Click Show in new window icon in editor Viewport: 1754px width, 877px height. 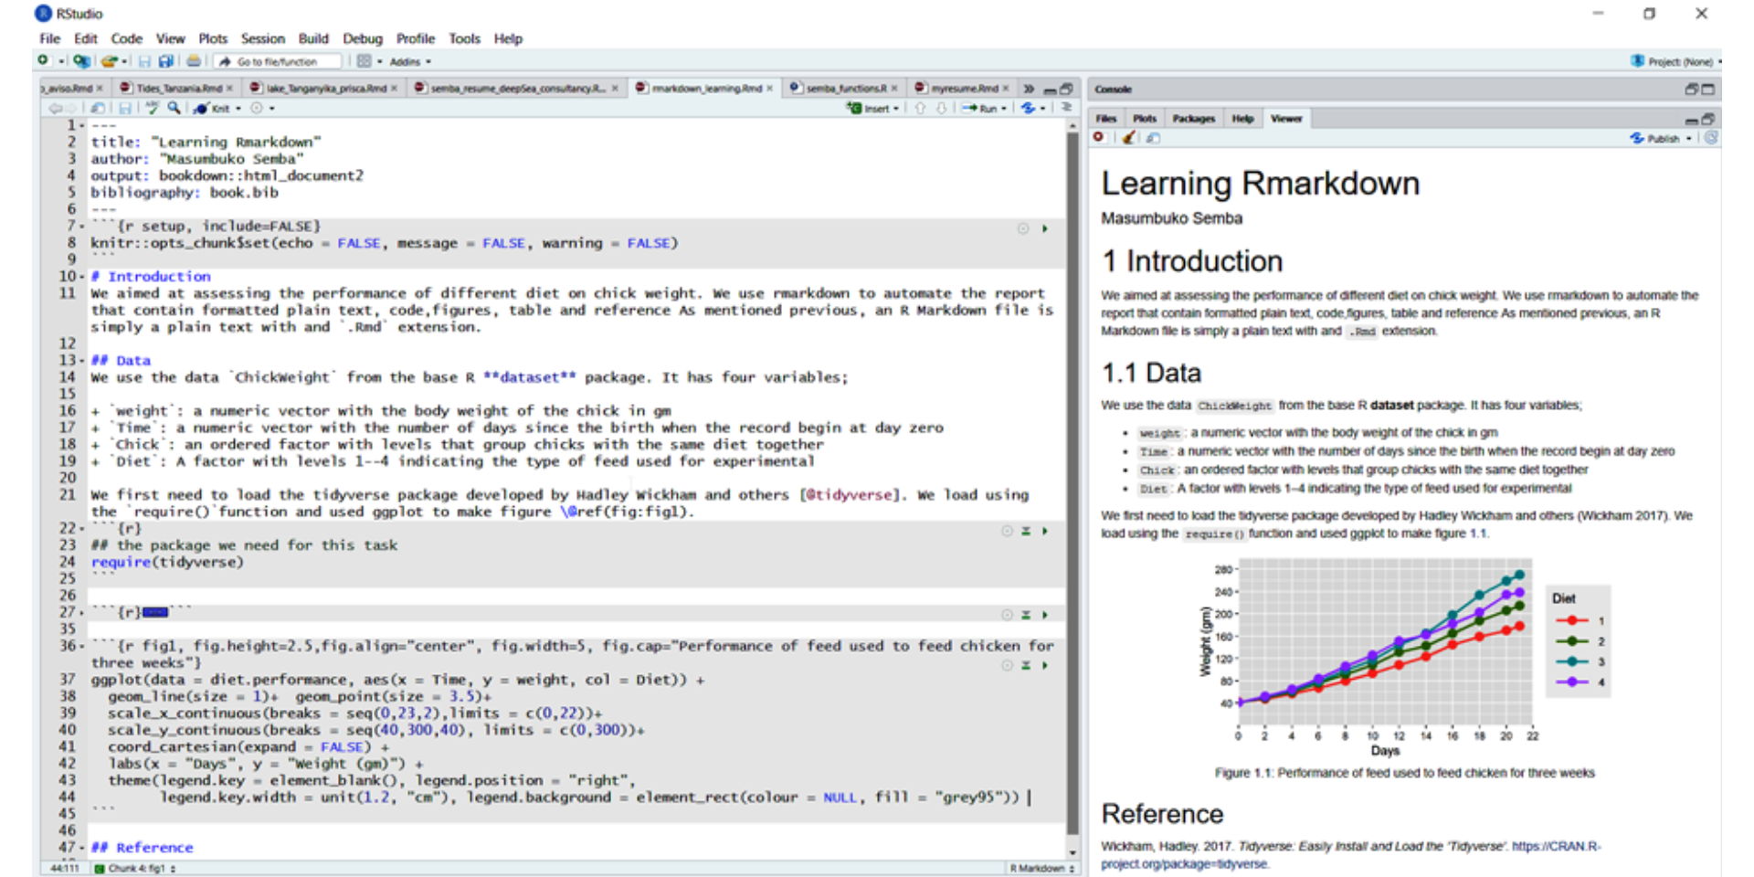(97, 108)
